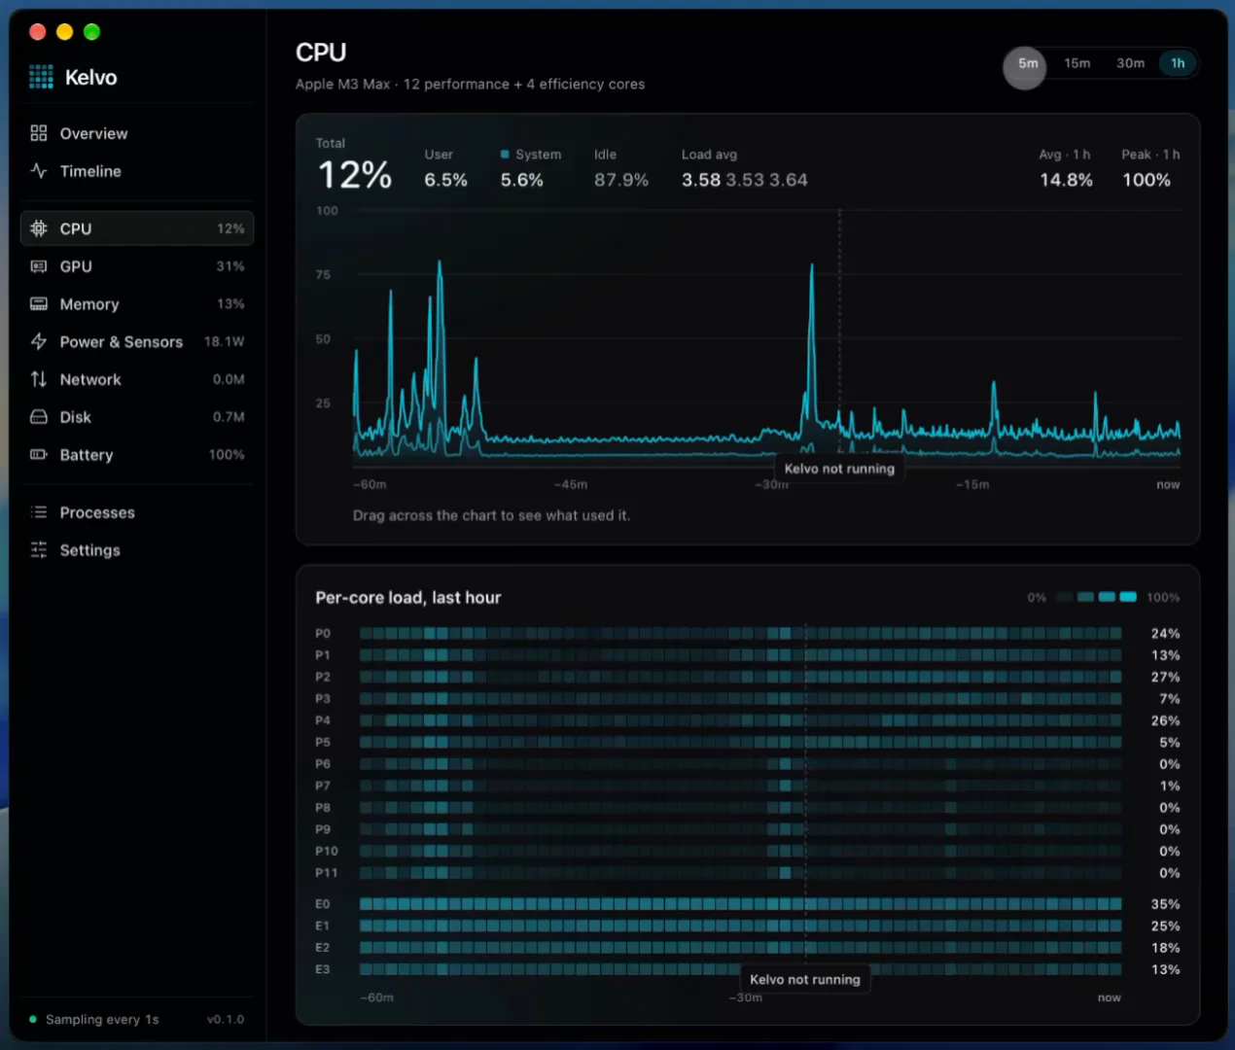Image resolution: width=1235 pixels, height=1050 pixels.
Task: Click the E1 core 25% value
Action: point(1165,926)
